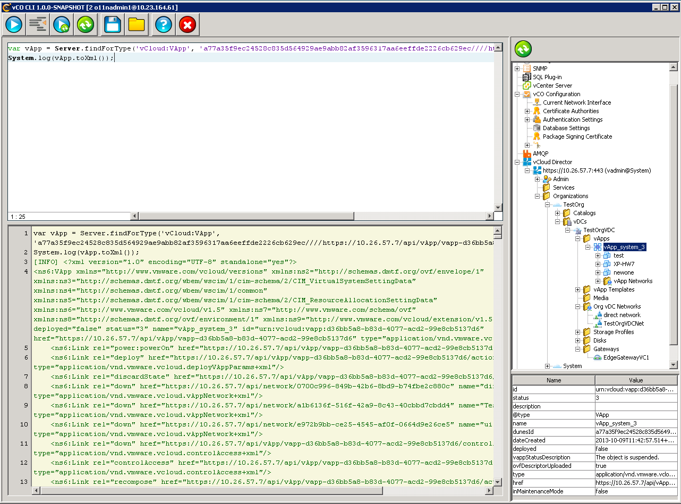Screen dimensions: 681x504
Task: Click the TestOrgVDC datacenter icon
Action: tap(577, 230)
